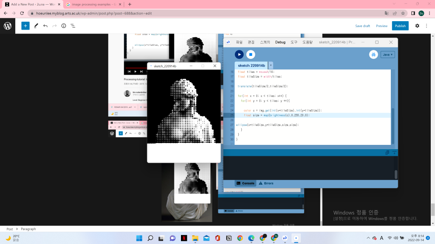This screenshot has width=435, height=244.
Task: Open File Explorer from the taskbar
Action: pyautogui.click(x=195, y=238)
